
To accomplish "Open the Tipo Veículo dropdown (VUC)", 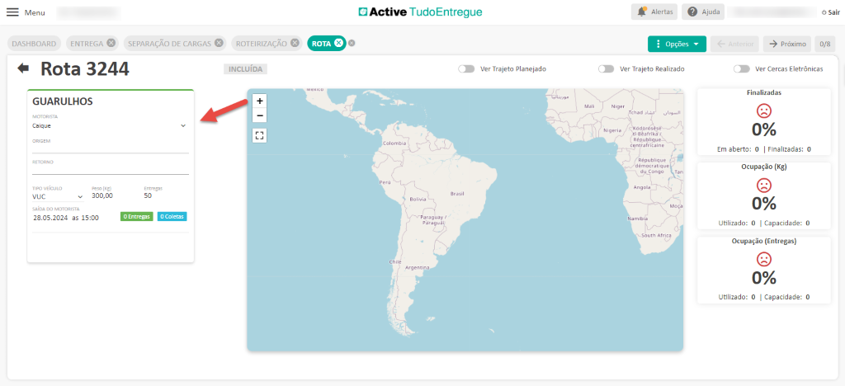I will pos(58,196).
